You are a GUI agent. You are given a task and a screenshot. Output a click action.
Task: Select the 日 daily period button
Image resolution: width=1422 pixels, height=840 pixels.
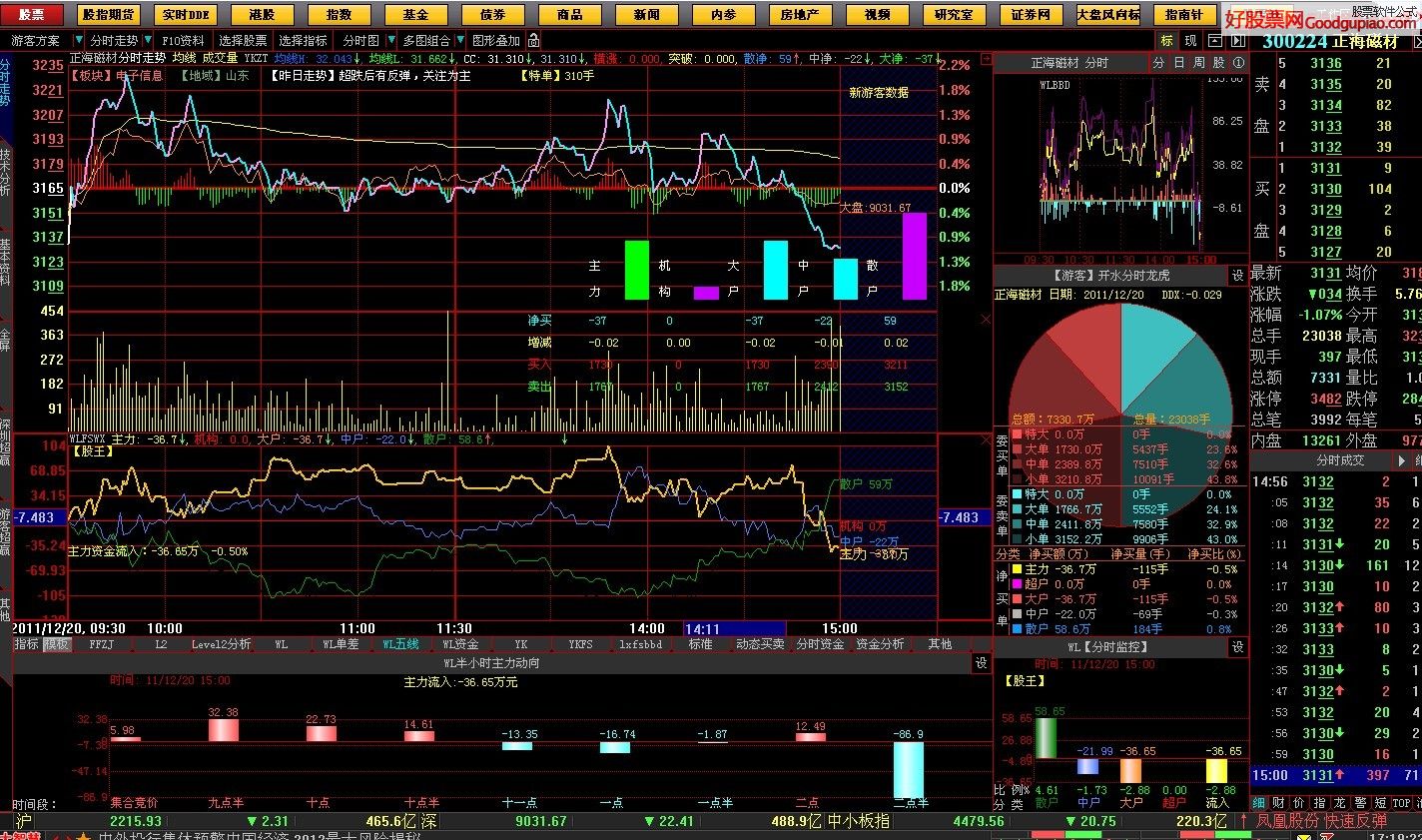[x=1178, y=62]
